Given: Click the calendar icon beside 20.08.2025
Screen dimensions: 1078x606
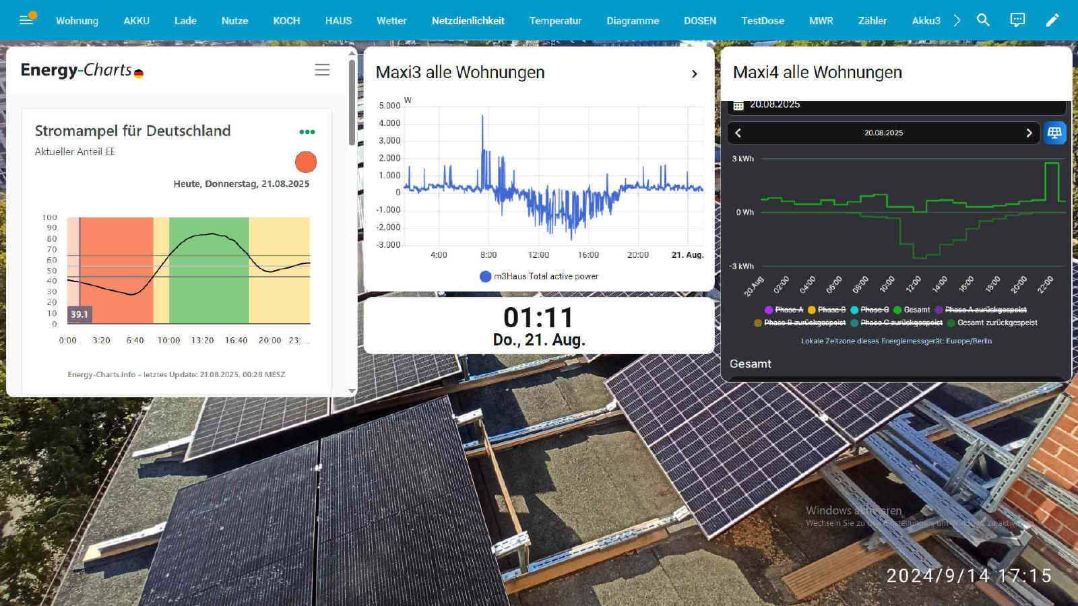Looking at the screenshot, I should [x=738, y=105].
